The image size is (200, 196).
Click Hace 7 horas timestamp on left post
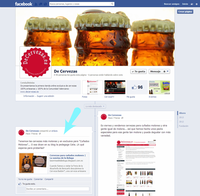(x=31, y=134)
